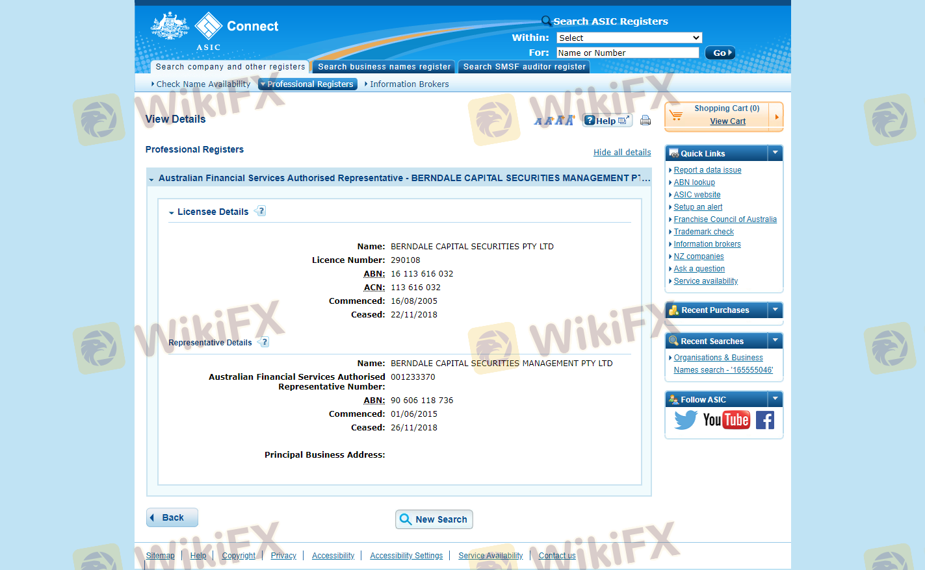Click the Name or Number search field

(627, 53)
